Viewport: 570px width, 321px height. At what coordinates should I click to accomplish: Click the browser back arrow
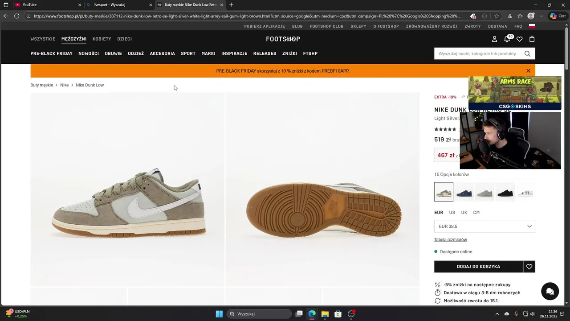pos(6,16)
